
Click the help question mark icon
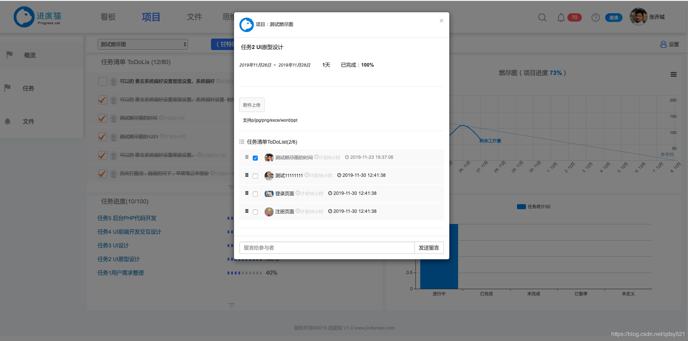595,17
